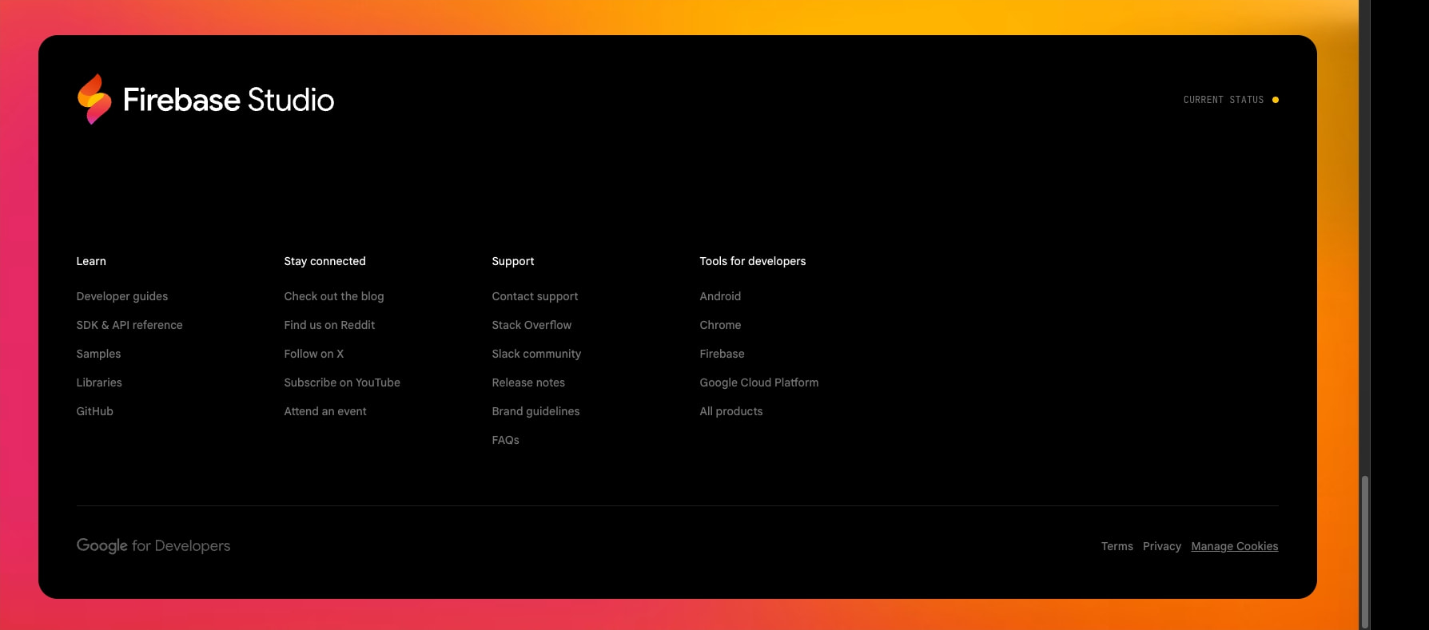Open SDK & API reference link

(x=129, y=325)
